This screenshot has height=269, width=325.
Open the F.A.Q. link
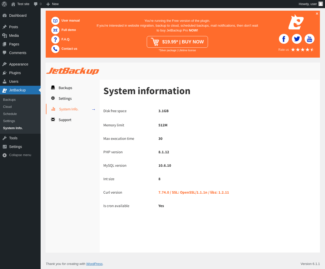pos(66,39)
